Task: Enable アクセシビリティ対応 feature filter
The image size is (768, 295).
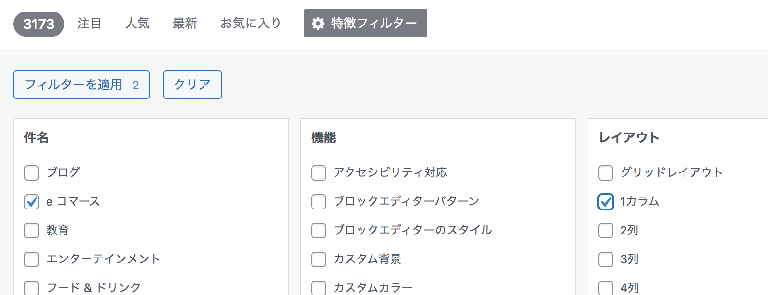Action: (x=319, y=172)
